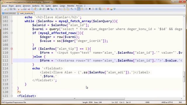Open the Dosya menu
This screenshot has height=105, width=187.
click(x=5, y=6)
